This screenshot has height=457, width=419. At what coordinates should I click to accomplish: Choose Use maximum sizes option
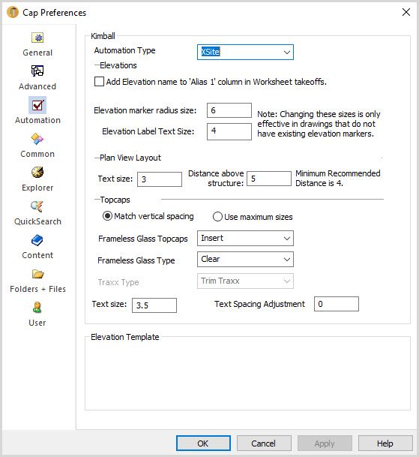pos(217,217)
